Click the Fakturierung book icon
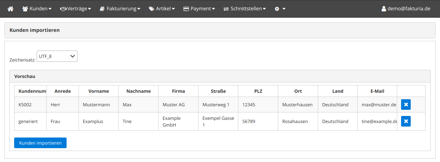 click(x=102, y=9)
